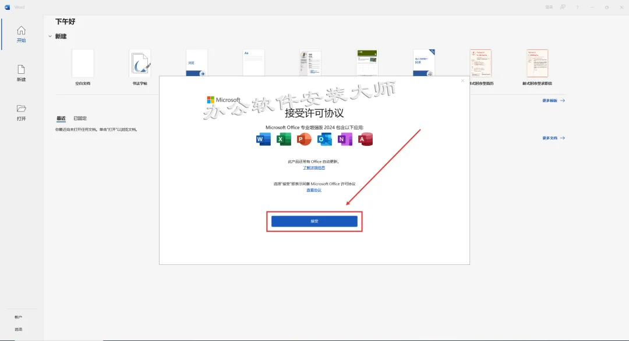Click the Microsoft logo in dialog
Screen dimensions: 629x341
coord(224,100)
